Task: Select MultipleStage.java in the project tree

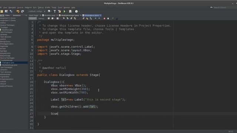Action: pyautogui.click(x=10, y=65)
